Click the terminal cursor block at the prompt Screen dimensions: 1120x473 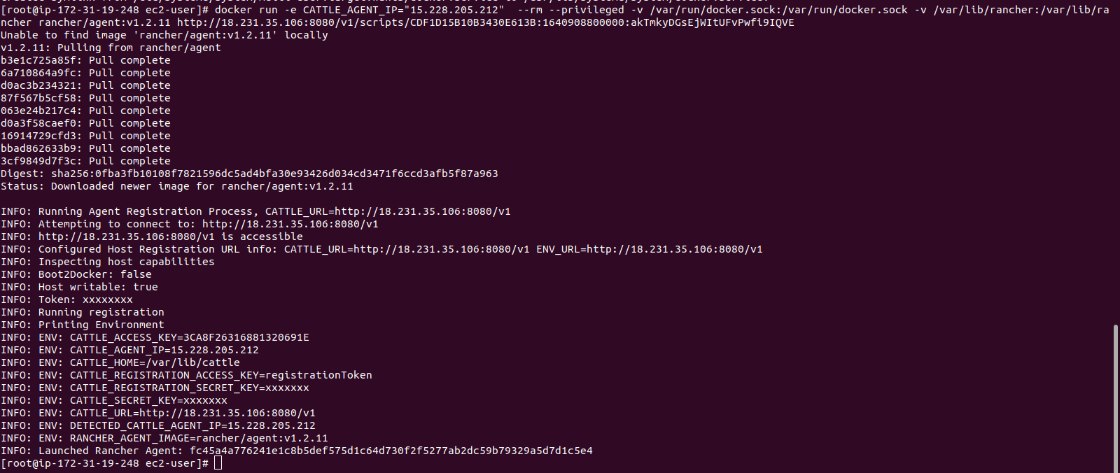pyautogui.click(x=218, y=463)
